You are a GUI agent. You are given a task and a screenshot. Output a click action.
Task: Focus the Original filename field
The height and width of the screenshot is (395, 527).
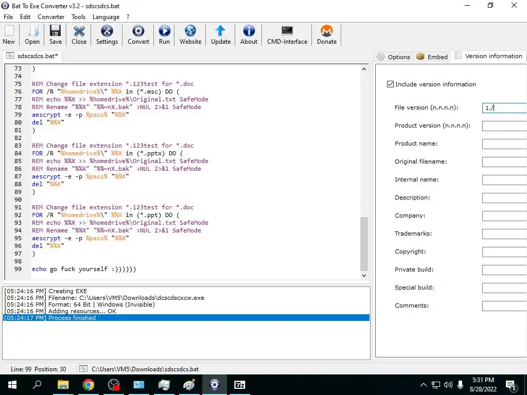click(x=504, y=162)
